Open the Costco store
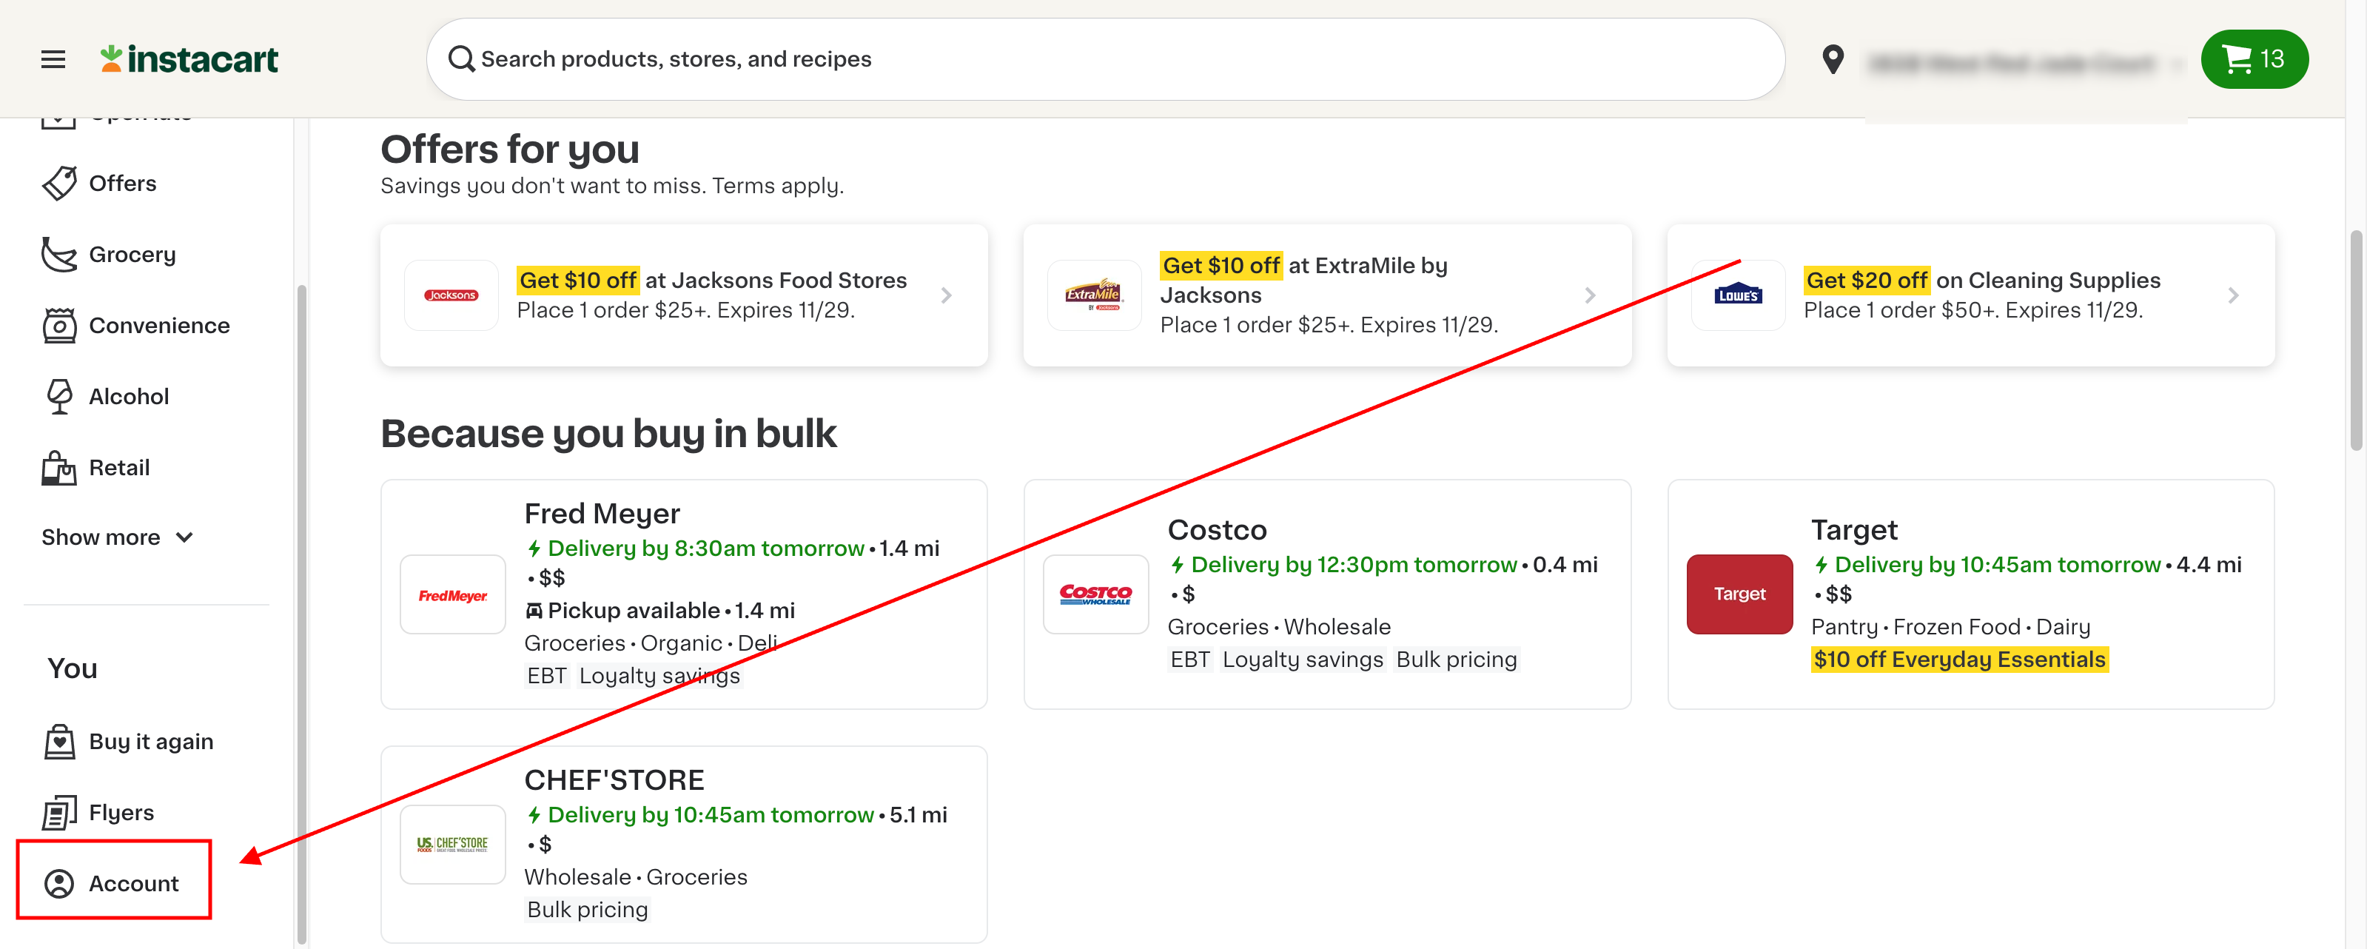Viewport: 2367px width, 949px height. click(1328, 594)
